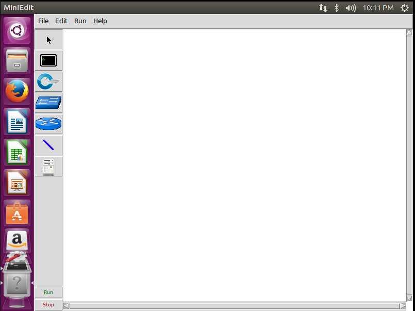Open the Files manager from the dock
Viewport: 415px width, 311px height.
pos(17,61)
